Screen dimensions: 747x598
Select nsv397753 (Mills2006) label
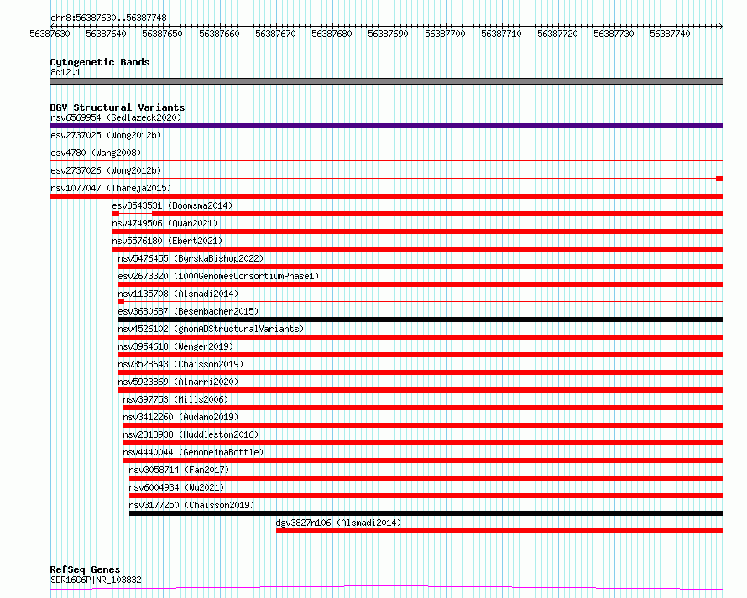pos(175,399)
